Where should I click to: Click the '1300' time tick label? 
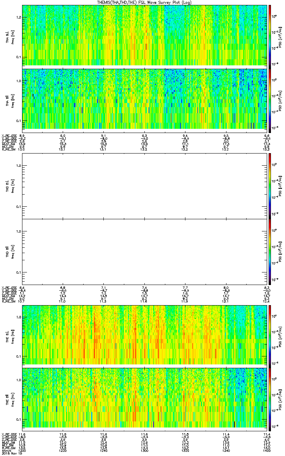click(144, 450)
